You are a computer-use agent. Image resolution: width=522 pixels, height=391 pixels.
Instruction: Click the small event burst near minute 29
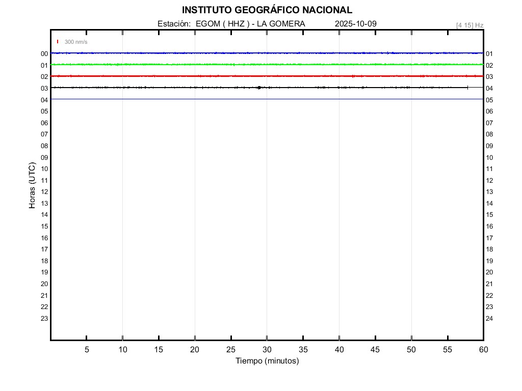tap(259, 88)
